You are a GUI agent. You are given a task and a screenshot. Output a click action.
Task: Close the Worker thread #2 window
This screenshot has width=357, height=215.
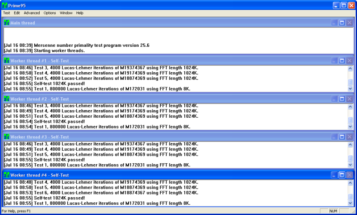[x=349, y=99]
